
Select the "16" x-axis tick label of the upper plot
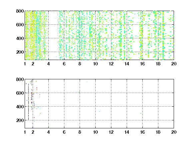(x=143, y=64)
